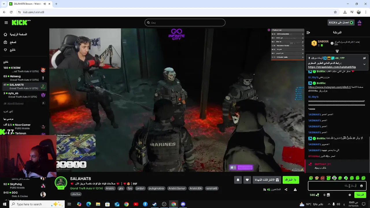Click the green subscribe button
Image resolution: width=370 pixels, height=208 pixels.
(x=291, y=180)
